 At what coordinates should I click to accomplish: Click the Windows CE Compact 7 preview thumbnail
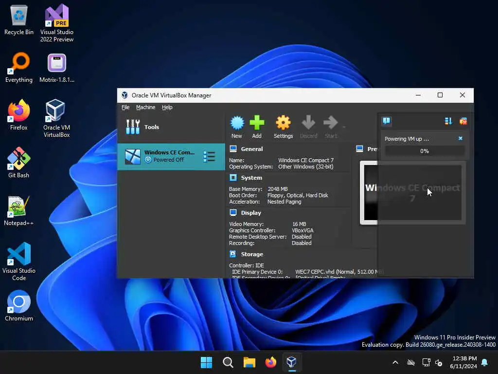click(413, 193)
